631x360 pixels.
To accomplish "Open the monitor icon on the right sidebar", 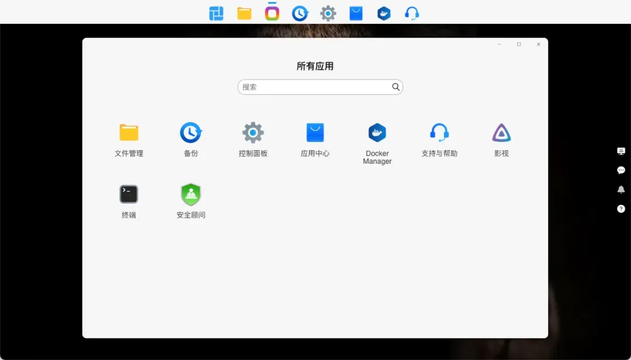I will 621,151.
